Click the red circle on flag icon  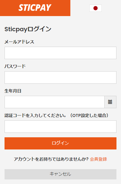(96, 8)
